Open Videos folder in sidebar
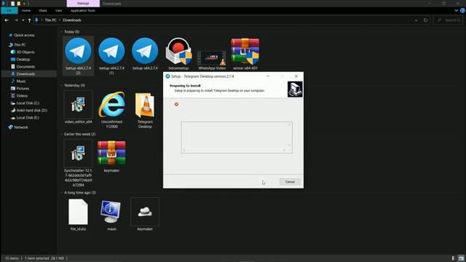The height and width of the screenshot is (262, 466). pyautogui.click(x=20, y=96)
